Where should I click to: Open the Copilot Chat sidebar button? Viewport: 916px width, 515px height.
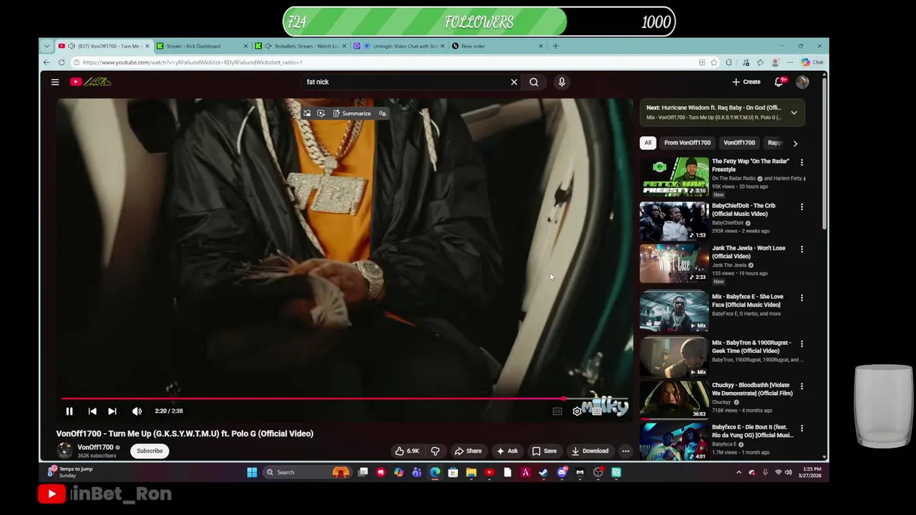click(x=812, y=62)
